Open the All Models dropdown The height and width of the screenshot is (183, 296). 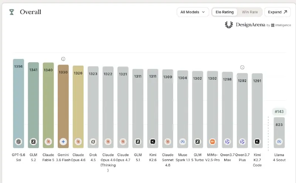coord(193,12)
